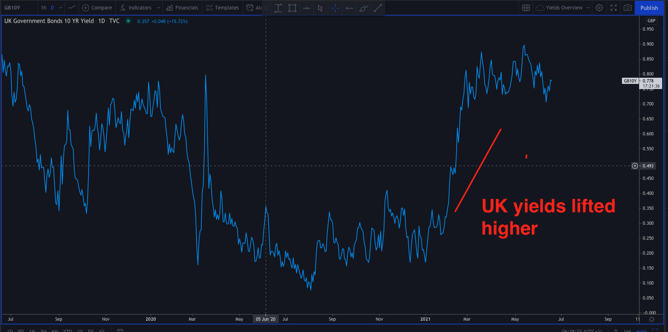Screen dimensions: 668x332
Task: Click the +0.048 (+15.72%) change value
Action: [170, 21]
